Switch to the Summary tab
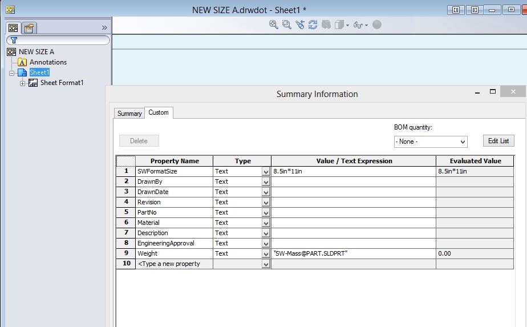The width and height of the screenshot is (527, 327). coord(129,114)
